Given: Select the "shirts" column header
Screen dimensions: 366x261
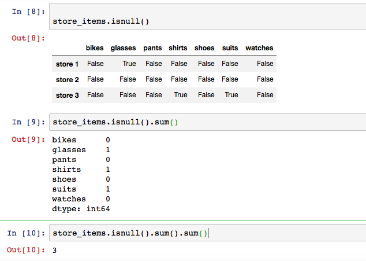Looking at the screenshot, I should pyautogui.click(x=178, y=48).
